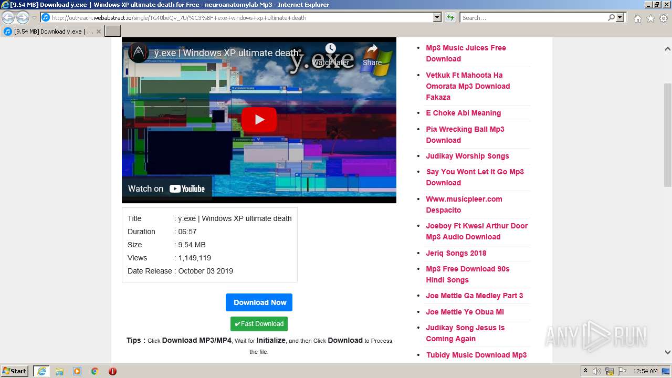Screen dimensions: 672x378
Task: Open Say You Wont Let It Go link
Action: click(x=475, y=177)
